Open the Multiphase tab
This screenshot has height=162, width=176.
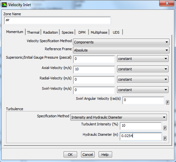coord(99,32)
